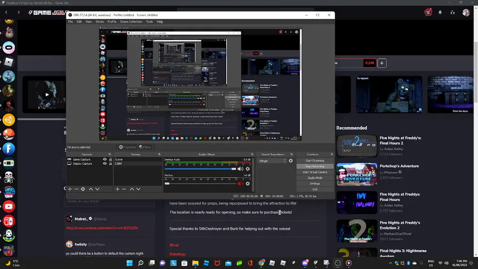Viewport: 478px width, 269px height.
Task: Open OBS File menu
Action: click(71, 22)
